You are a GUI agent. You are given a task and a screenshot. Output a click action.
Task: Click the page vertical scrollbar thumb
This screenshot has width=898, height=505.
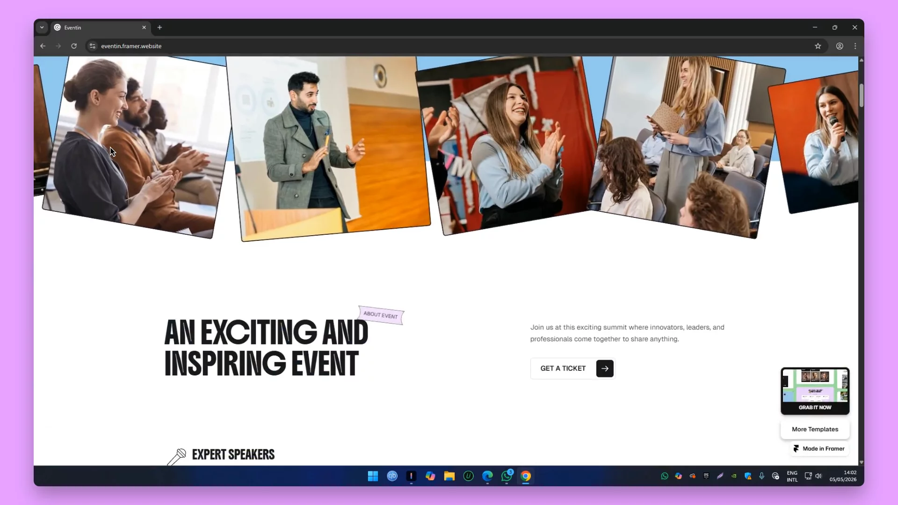tap(861, 95)
